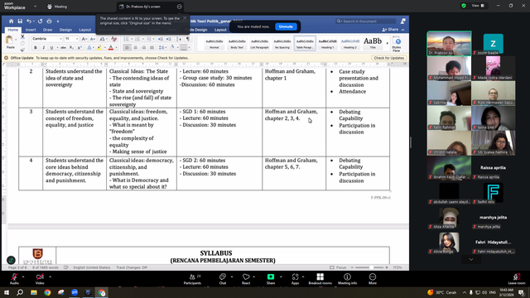Expand chat options arrow beside Chat

(x=232, y=276)
